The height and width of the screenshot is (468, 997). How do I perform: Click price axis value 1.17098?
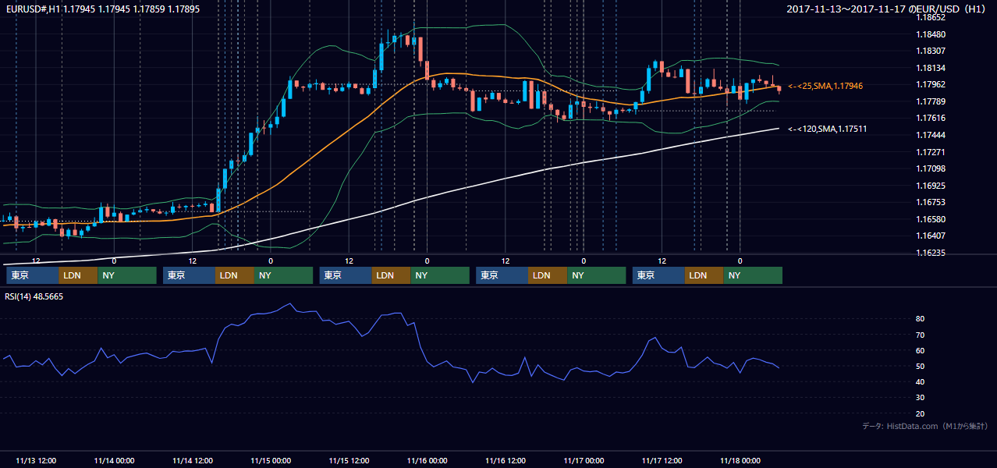click(931, 168)
